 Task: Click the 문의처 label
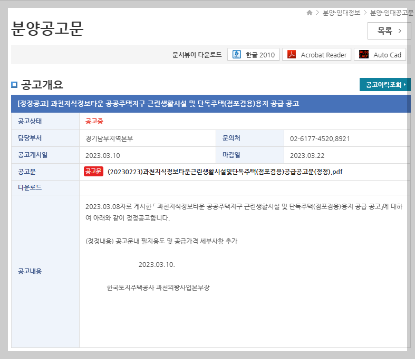231,138
